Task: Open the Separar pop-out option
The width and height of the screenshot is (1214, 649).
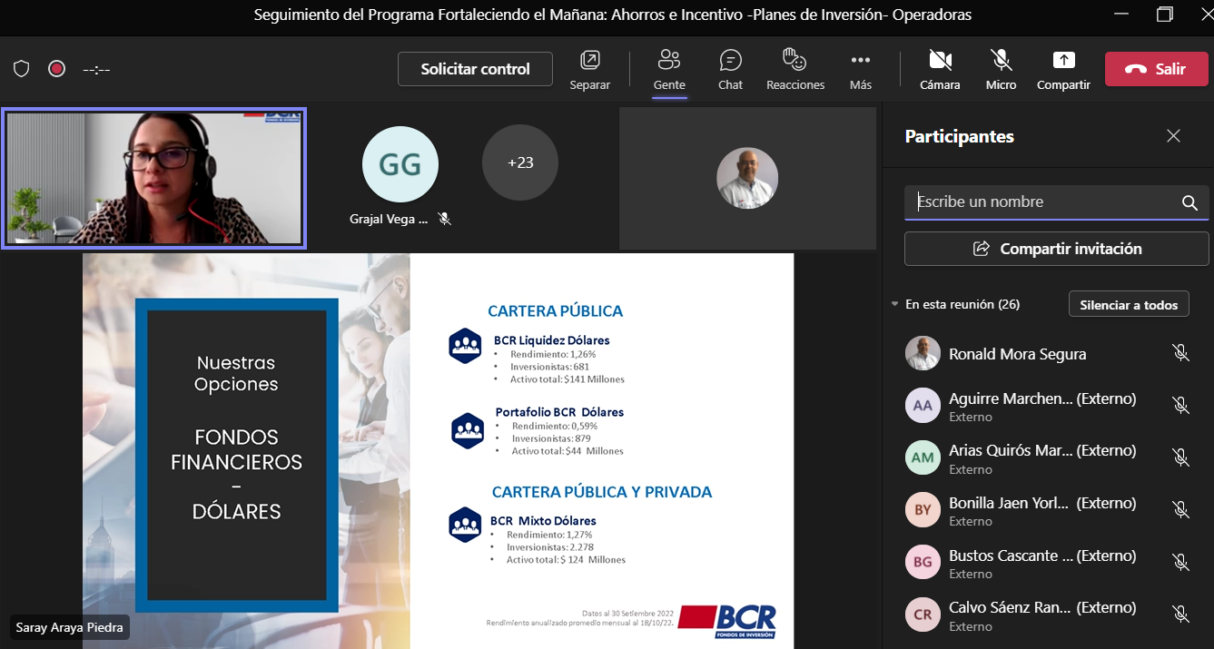Action: (x=590, y=69)
